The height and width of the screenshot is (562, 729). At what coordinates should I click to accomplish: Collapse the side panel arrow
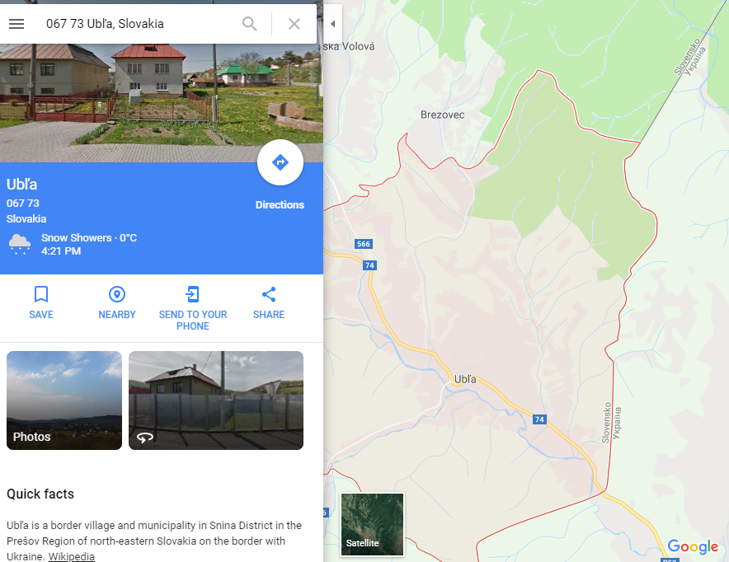(333, 24)
